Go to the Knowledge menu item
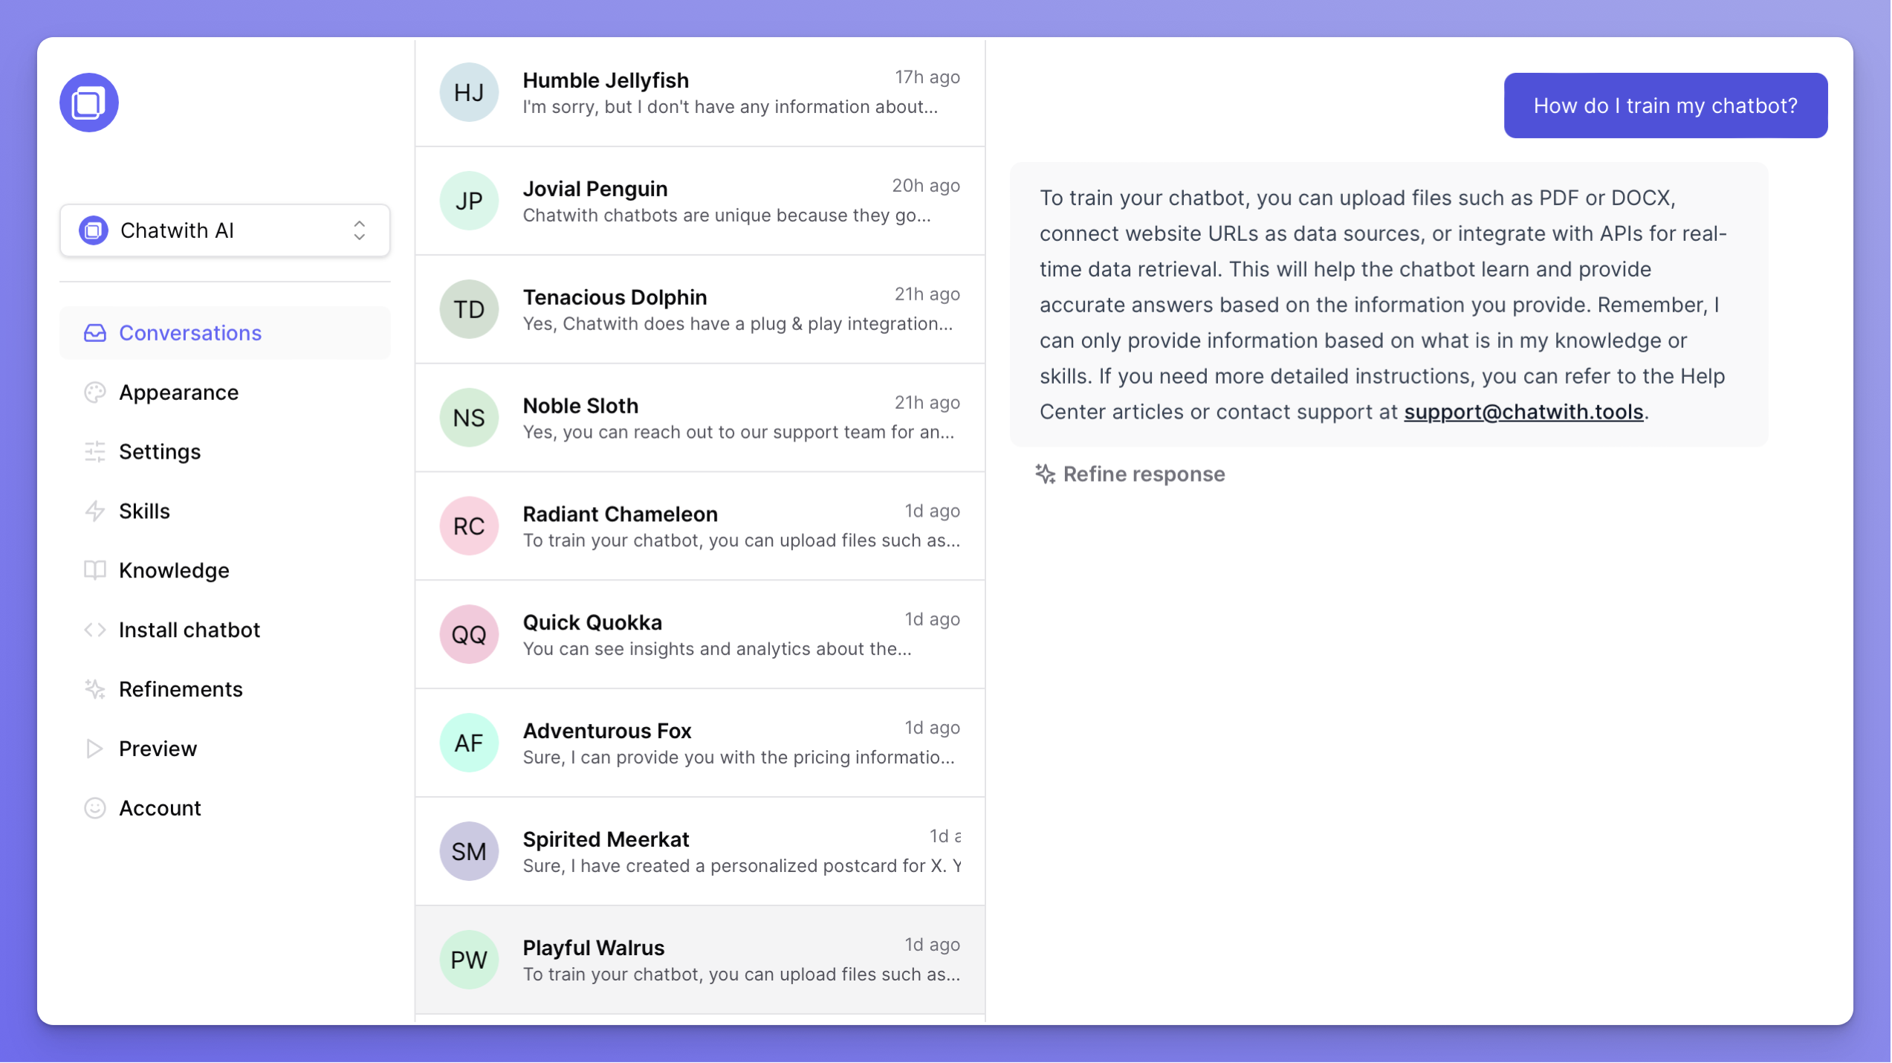1892x1063 pixels. (174, 570)
